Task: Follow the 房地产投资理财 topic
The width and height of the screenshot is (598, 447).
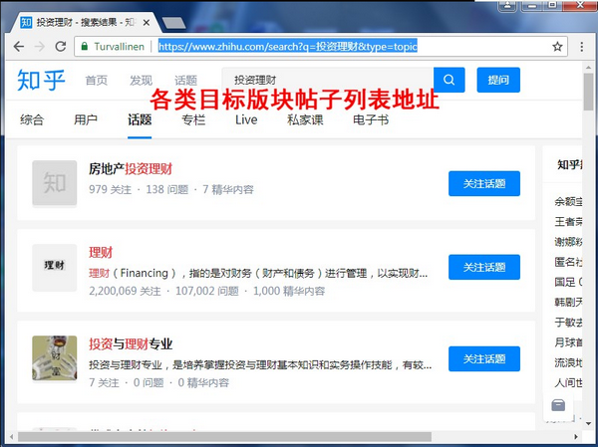Action: click(484, 183)
